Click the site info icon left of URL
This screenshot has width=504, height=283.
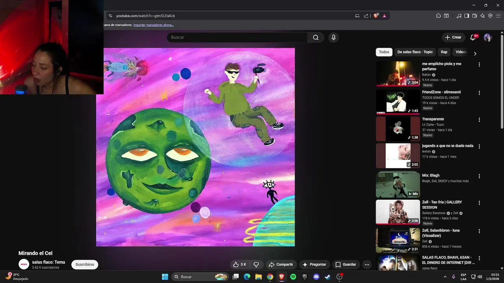pyautogui.click(x=110, y=16)
